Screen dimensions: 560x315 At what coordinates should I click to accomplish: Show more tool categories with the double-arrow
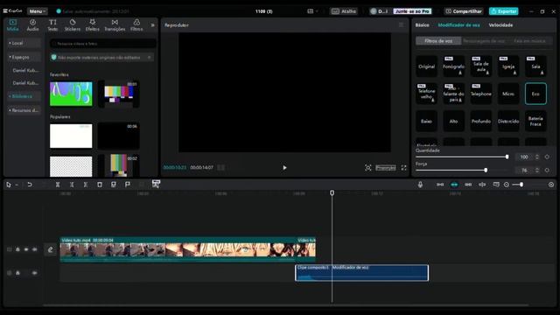[x=153, y=25]
